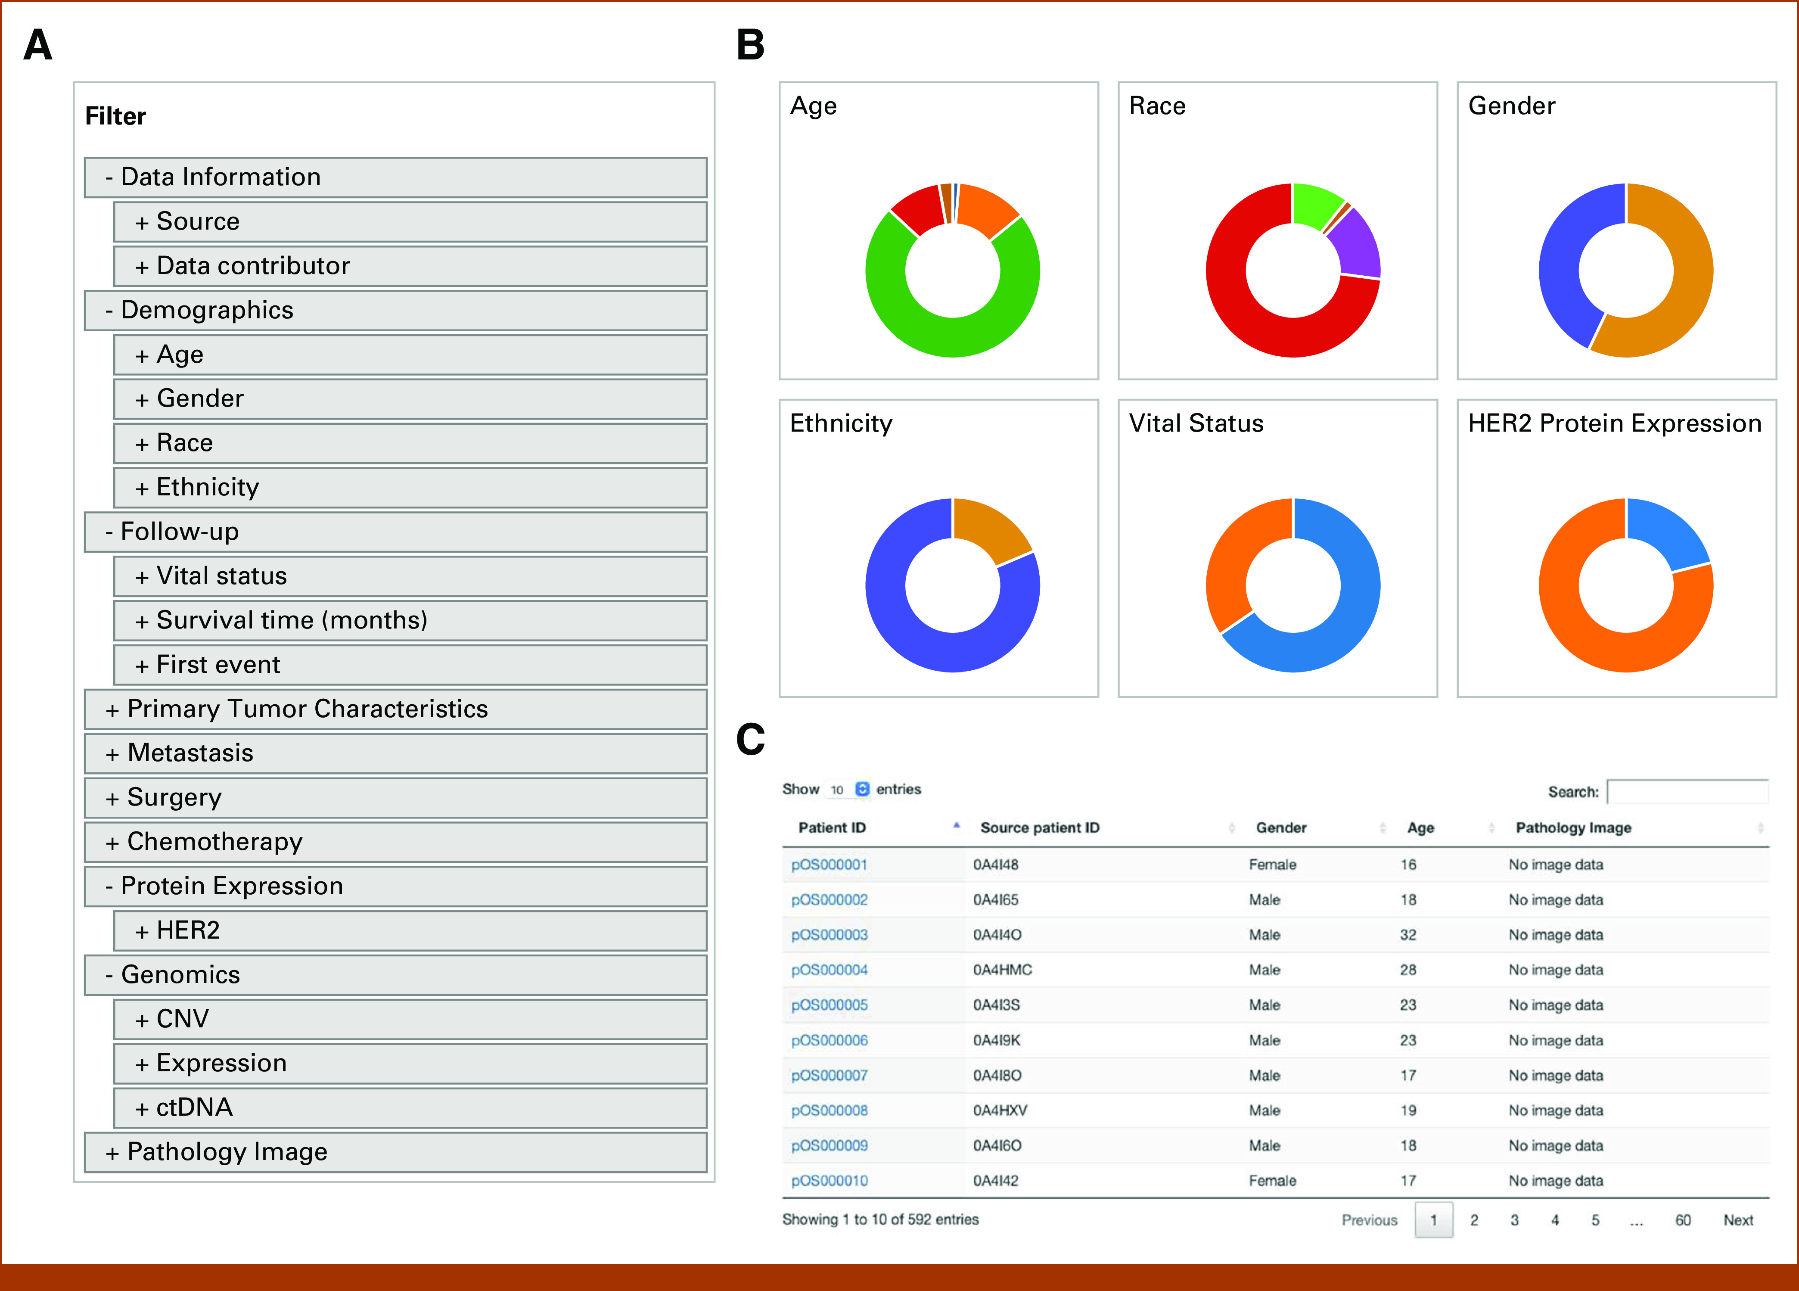Screen dimensions: 1799x1291
Task: Sort table by Patient ID column
Action: 831,827
